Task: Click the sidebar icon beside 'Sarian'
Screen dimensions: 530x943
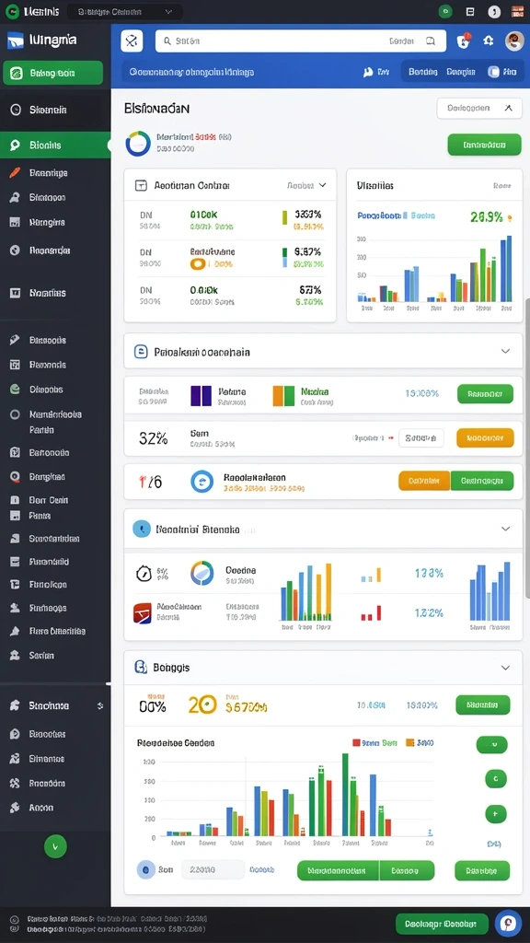Action: pyautogui.click(x=16, y=656)
